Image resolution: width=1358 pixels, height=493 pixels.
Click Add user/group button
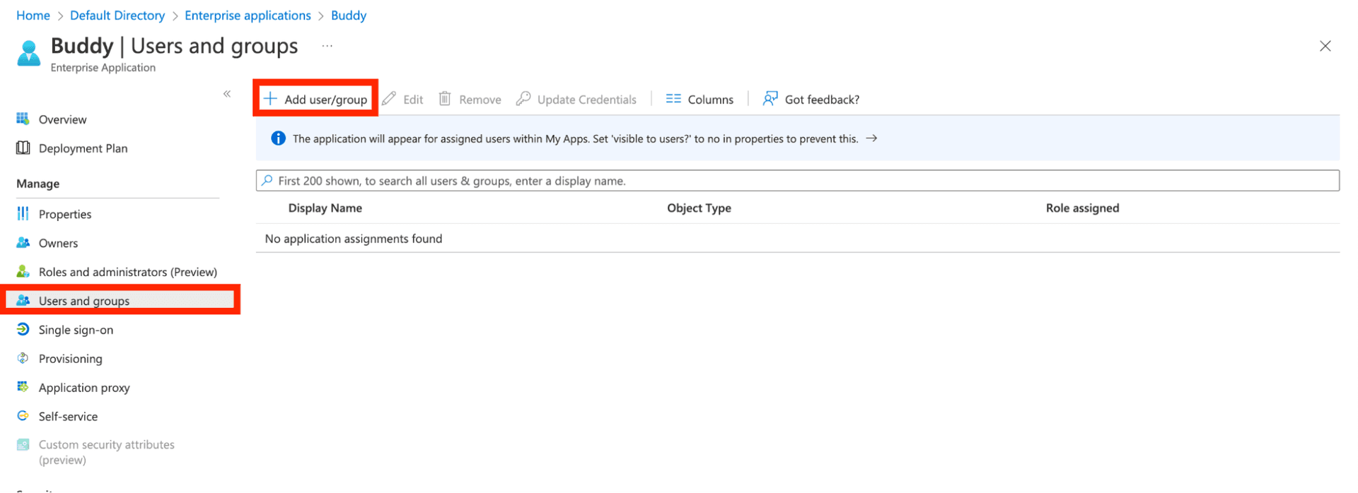click(x=316, y=99)
